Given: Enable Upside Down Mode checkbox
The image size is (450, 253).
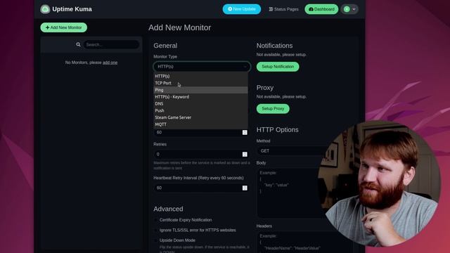Looking at the screenshot, I should (156, 240).
